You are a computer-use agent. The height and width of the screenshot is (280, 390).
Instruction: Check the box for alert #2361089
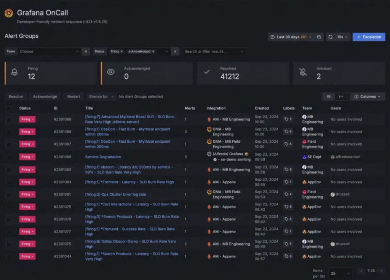pos(9,119)
